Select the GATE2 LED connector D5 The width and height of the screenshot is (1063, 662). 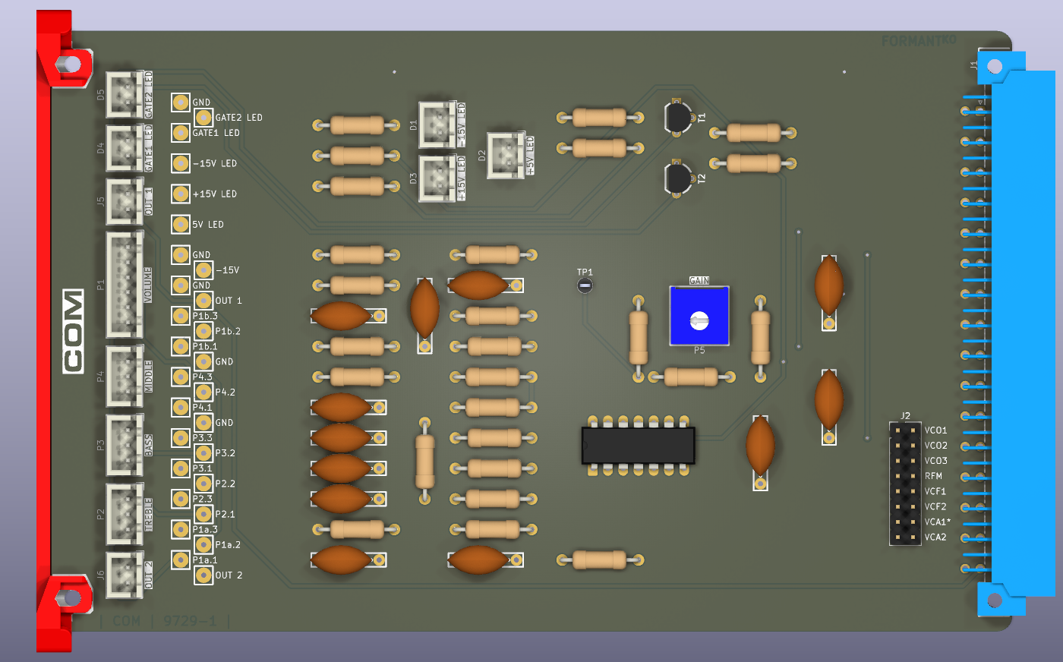125,95
